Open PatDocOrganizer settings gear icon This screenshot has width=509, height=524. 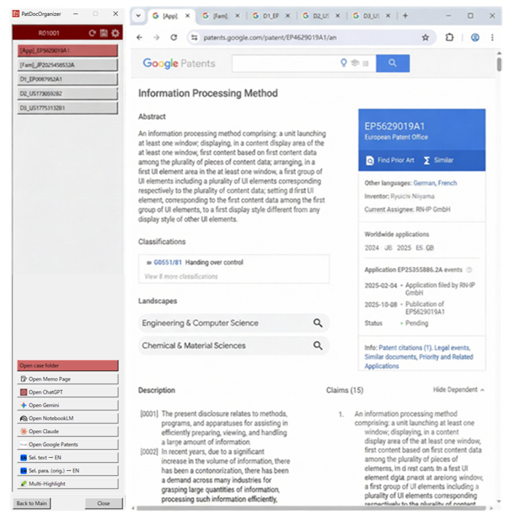pos(115,33)
